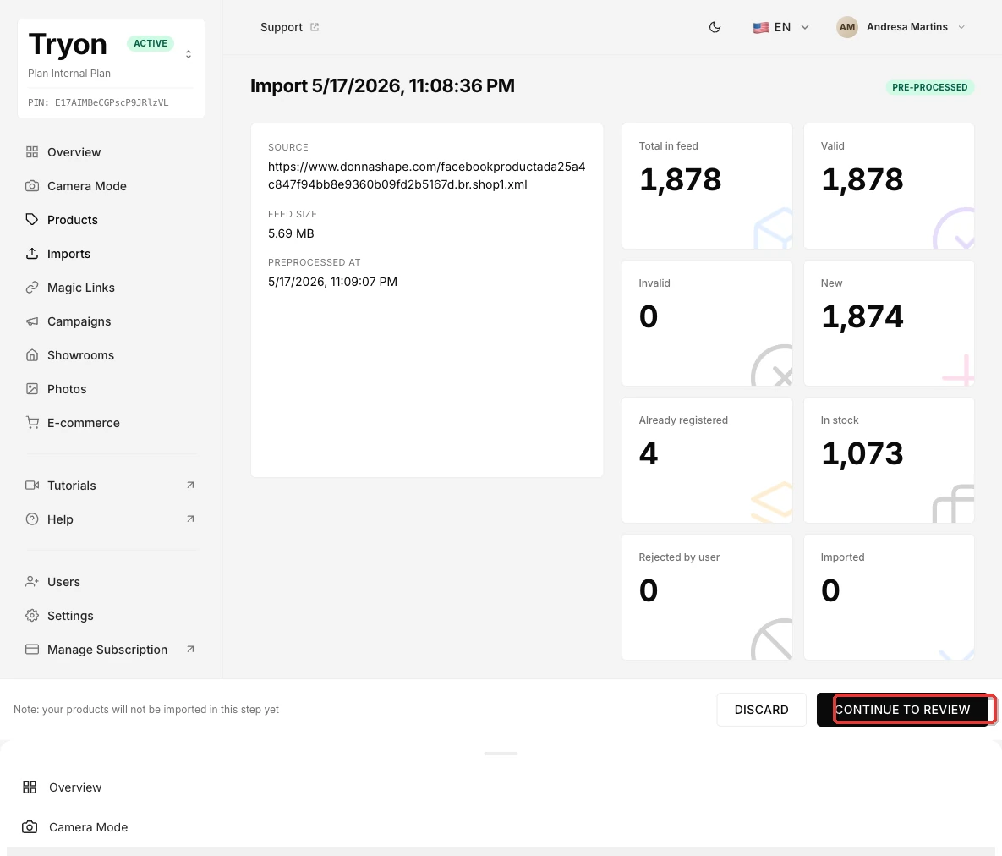Click the Settings gear icon
Screen dimensions: 1002x856
[x=32, y=616]
